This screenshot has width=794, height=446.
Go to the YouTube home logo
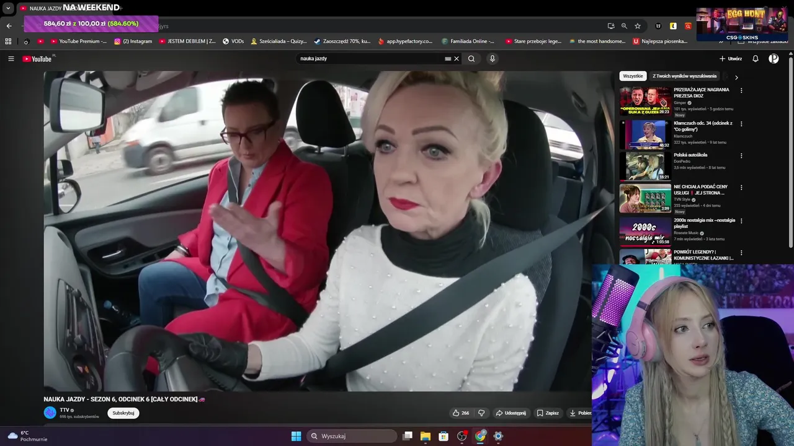[x=37, y=59]
